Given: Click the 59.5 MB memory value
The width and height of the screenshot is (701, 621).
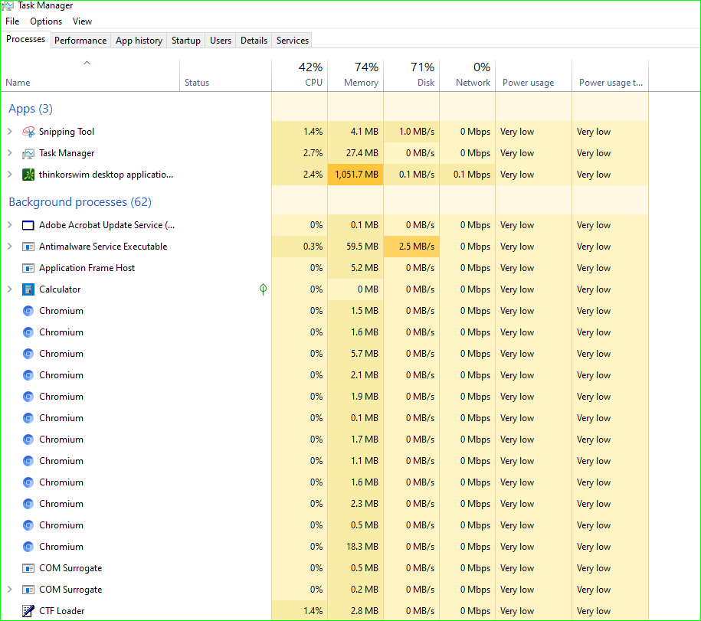Looking at the screenshot, I should coord(362,247).
